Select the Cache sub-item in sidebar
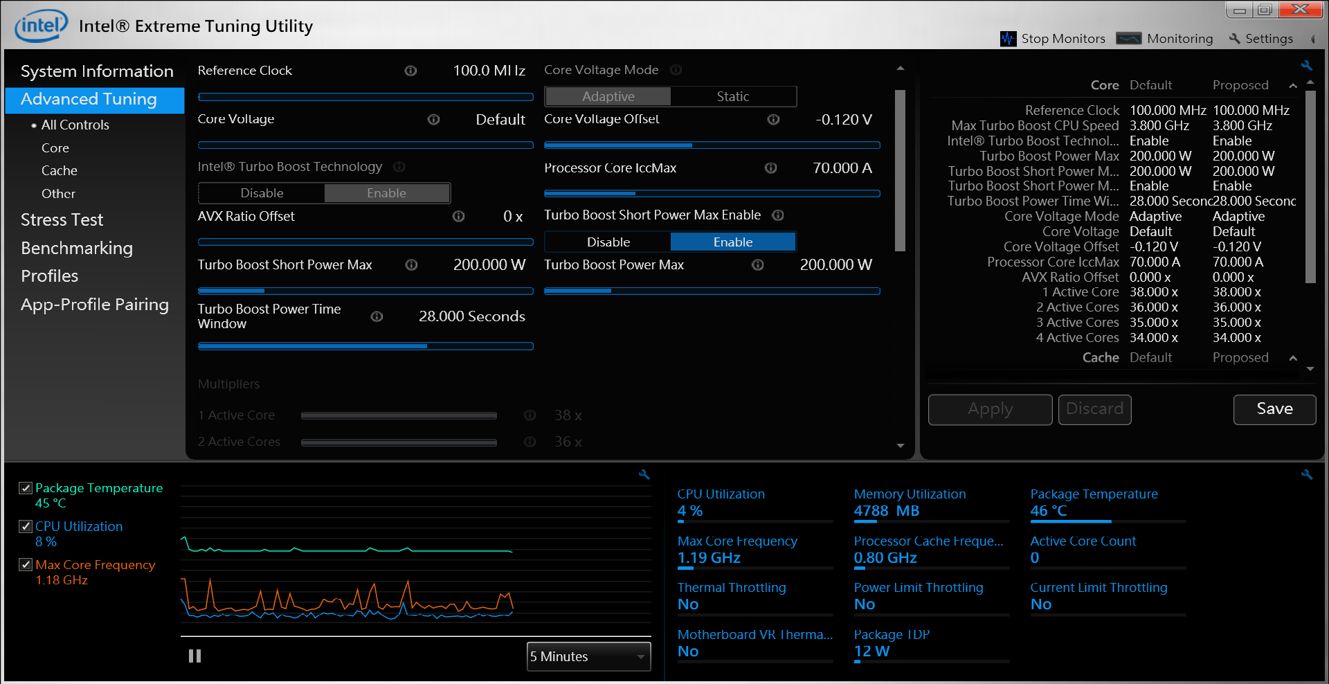This screenshot has height=684, width=1329. click(x=60, y=171)
